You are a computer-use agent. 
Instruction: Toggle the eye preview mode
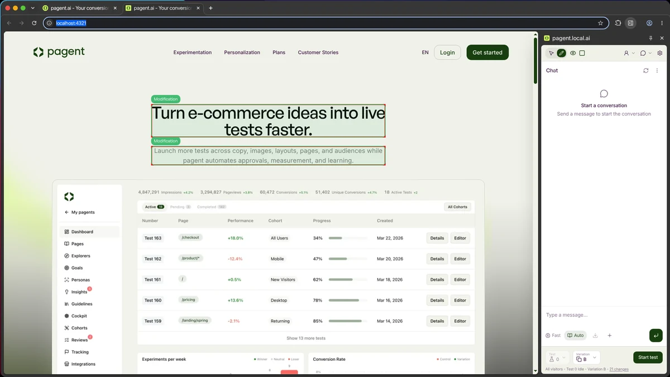coord(573,53)
